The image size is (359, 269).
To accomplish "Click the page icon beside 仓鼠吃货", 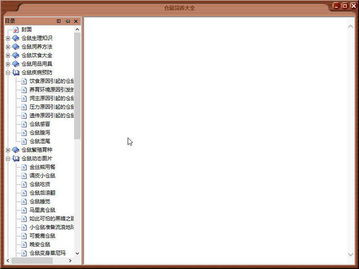I will coord(24,184).
